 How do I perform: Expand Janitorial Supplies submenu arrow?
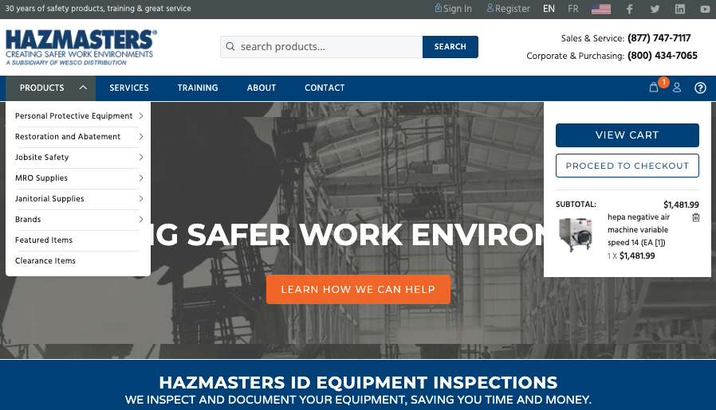tap(141, 198)
